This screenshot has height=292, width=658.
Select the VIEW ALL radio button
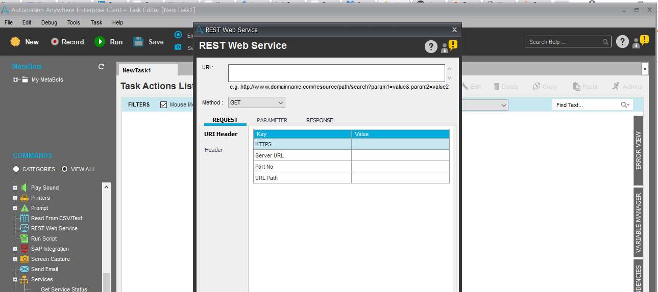pyautogui.click(x=65, y=169)
